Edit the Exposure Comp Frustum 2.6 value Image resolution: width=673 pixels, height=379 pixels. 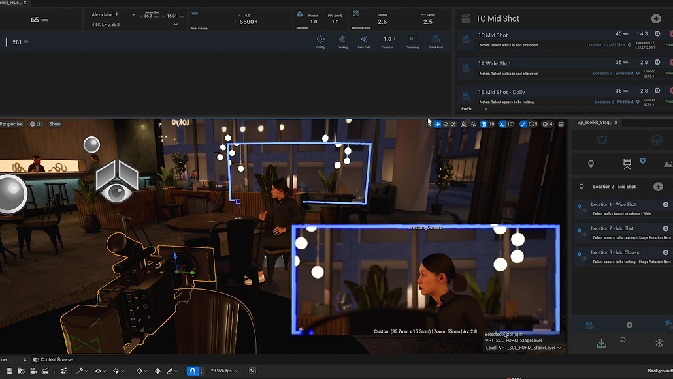click(x=382, y=22)
